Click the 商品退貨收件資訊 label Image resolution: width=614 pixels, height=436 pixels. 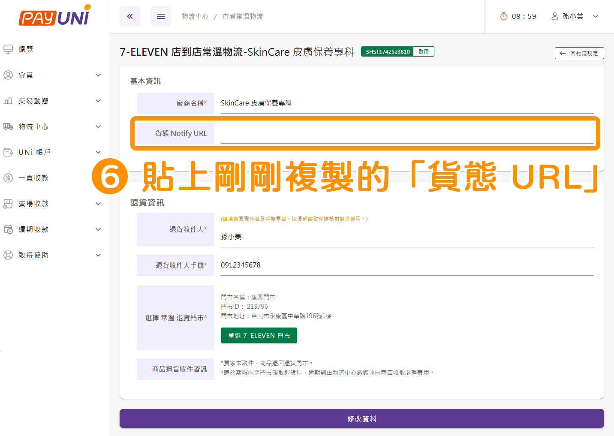(179, 369)
